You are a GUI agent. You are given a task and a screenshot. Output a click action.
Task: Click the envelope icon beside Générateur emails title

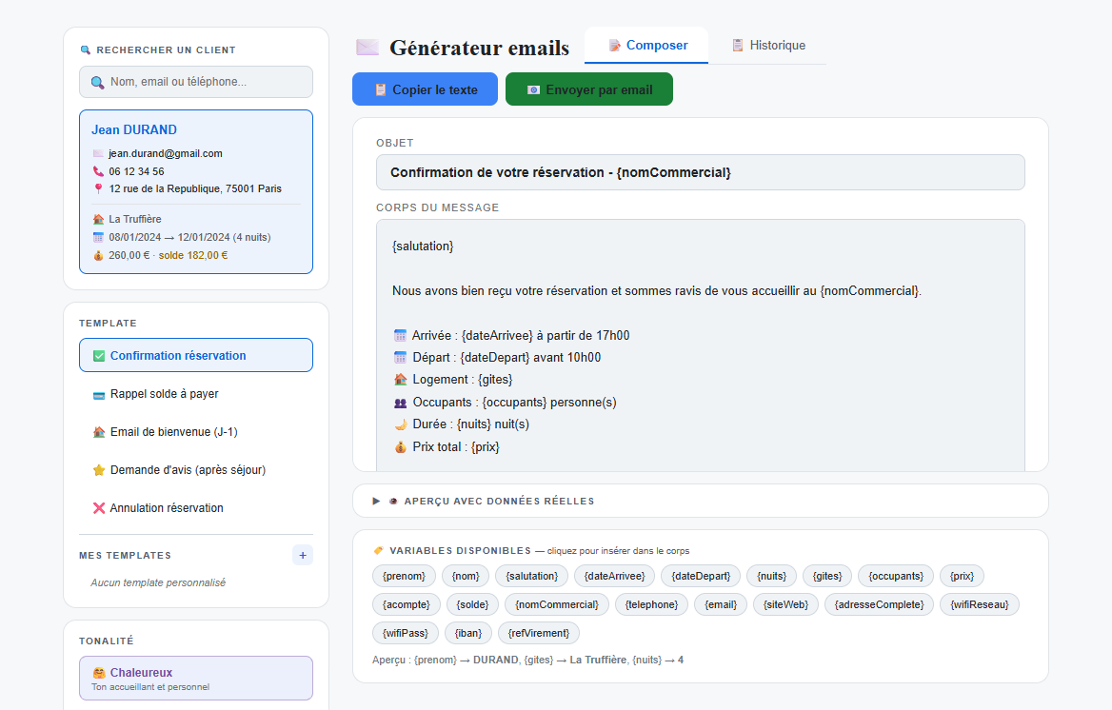click(x=367, y=48)
